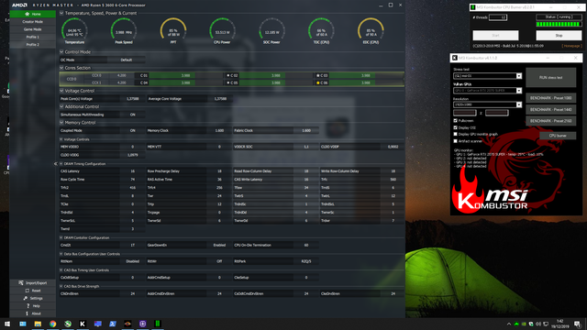
Task: Collapse the DRAM Timing Configuration section
Action: (x=61, y=164)
